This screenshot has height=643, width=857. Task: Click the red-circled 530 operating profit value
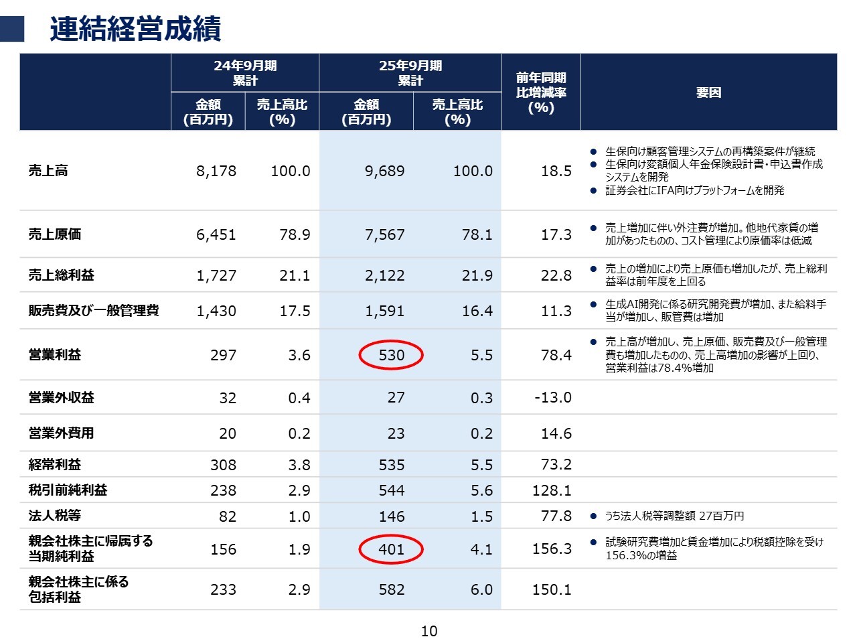(391, 355)
